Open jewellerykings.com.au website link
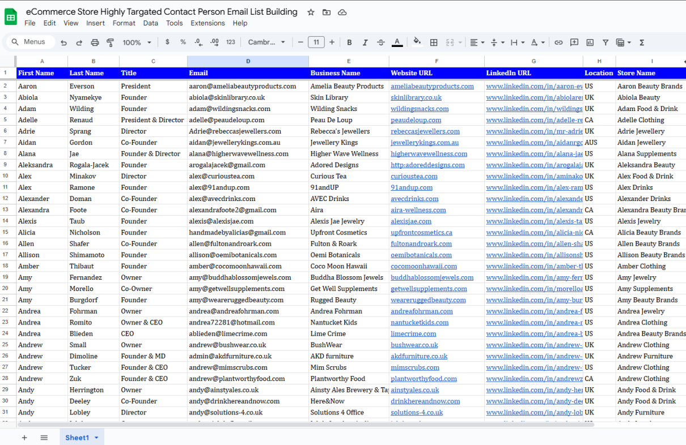686x445 pixels. pos(425,143)
